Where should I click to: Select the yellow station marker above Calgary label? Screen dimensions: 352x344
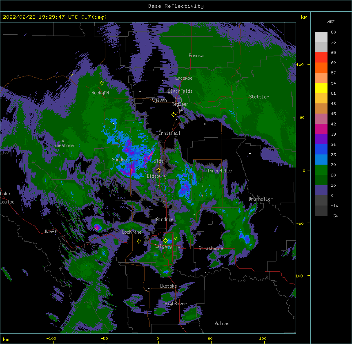point(165,241)
